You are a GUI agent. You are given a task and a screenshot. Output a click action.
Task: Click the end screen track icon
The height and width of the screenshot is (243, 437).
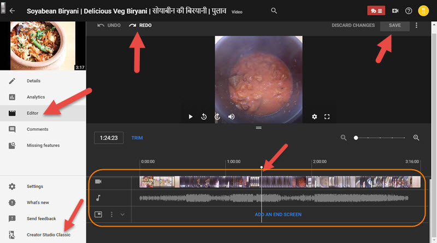click(98, 214)
